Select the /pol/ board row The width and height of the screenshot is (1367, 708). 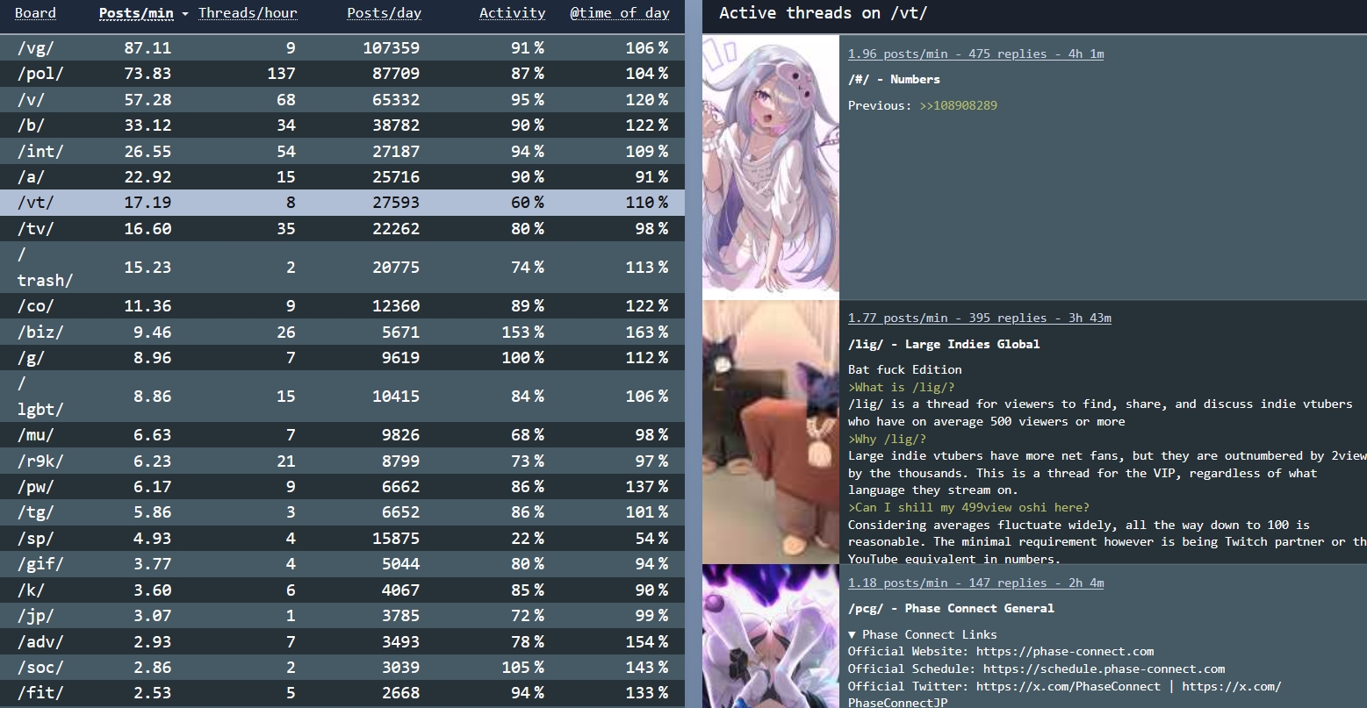342,74
